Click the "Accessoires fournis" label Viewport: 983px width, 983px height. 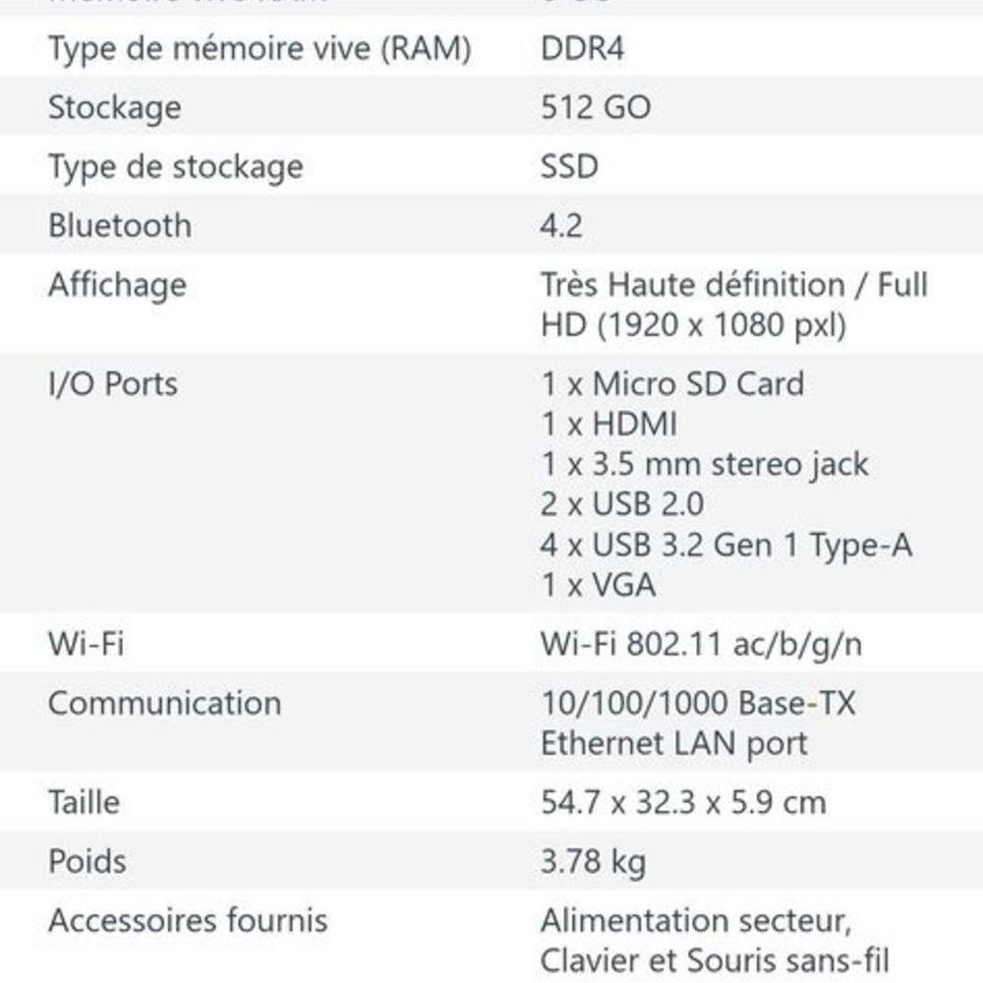tap(188, 921)
